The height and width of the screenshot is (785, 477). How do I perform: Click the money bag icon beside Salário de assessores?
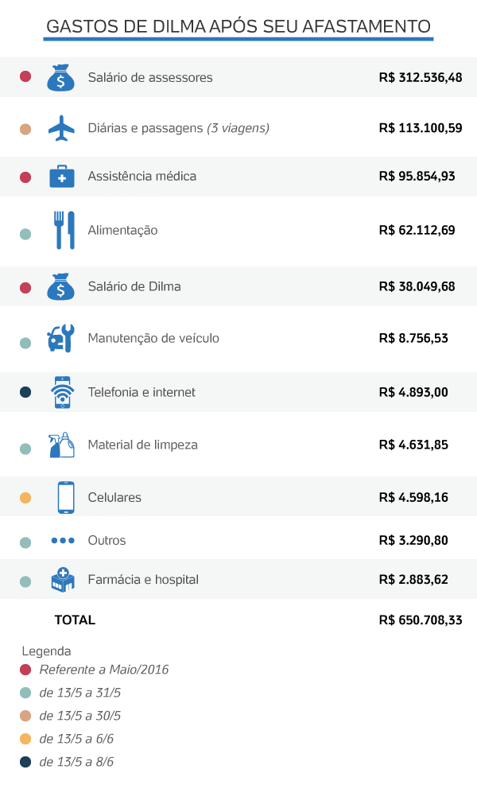tap(60, 78)
